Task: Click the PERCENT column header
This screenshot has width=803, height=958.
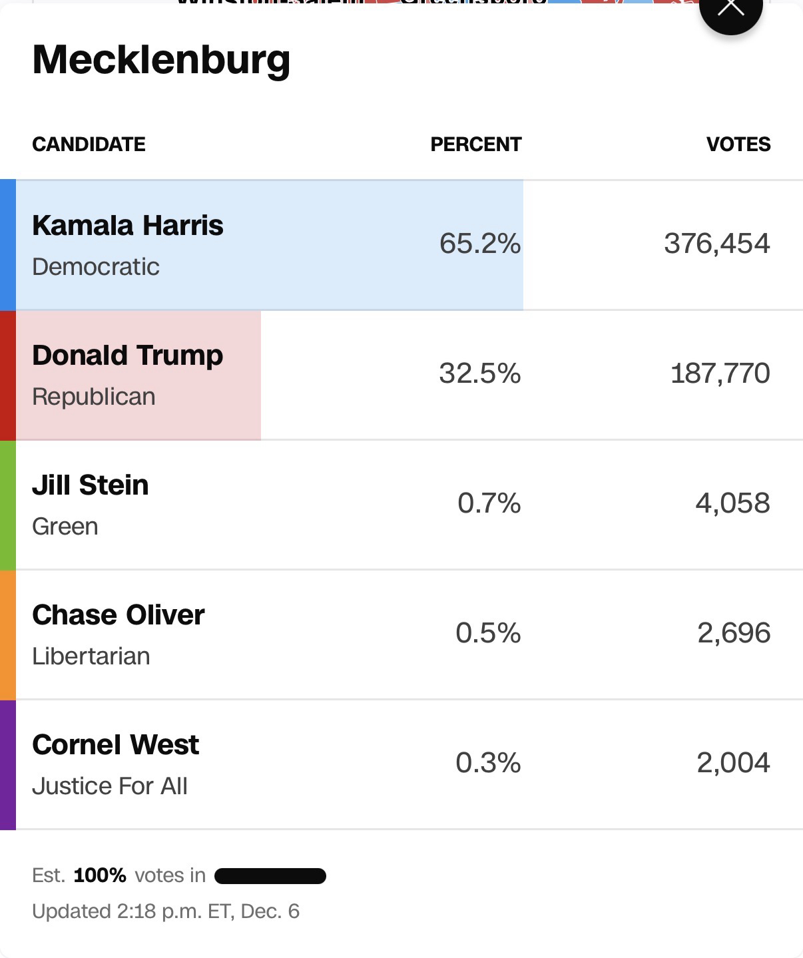Action: click(475, 144)
